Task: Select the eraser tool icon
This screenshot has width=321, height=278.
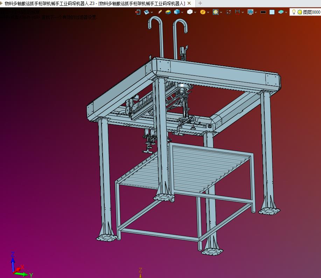Action: pos(160,12)
